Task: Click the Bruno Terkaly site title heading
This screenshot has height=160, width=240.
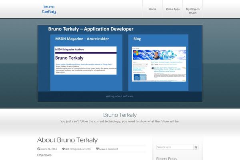Action: 120,115
